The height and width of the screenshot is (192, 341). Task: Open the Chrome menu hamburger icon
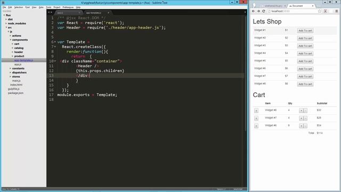336,11
